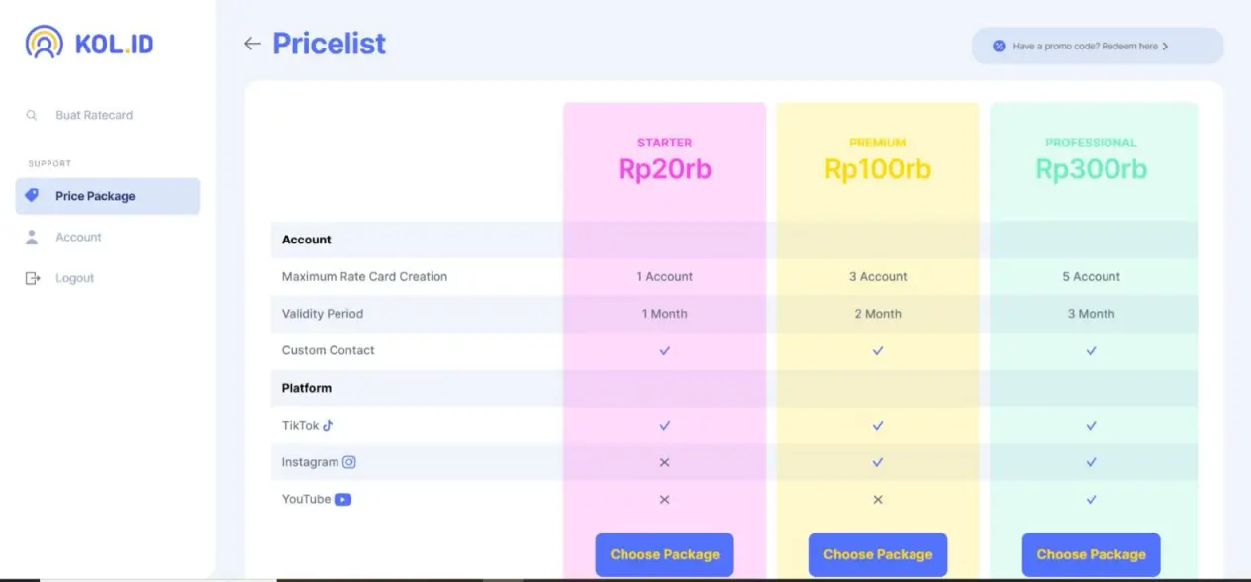Screen dimensions: 1251x582
Task: Click the Instagram cross mark under Starter
Action: point(664,461)
